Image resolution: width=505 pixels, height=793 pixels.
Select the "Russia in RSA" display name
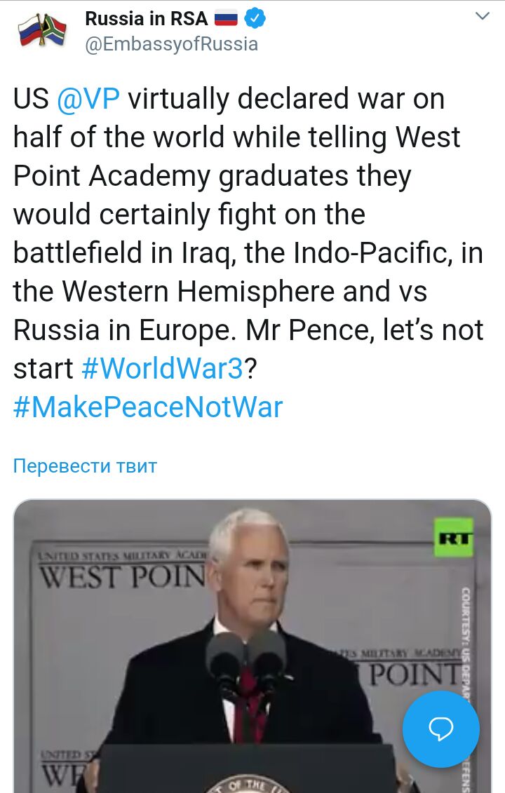point(144,19)
